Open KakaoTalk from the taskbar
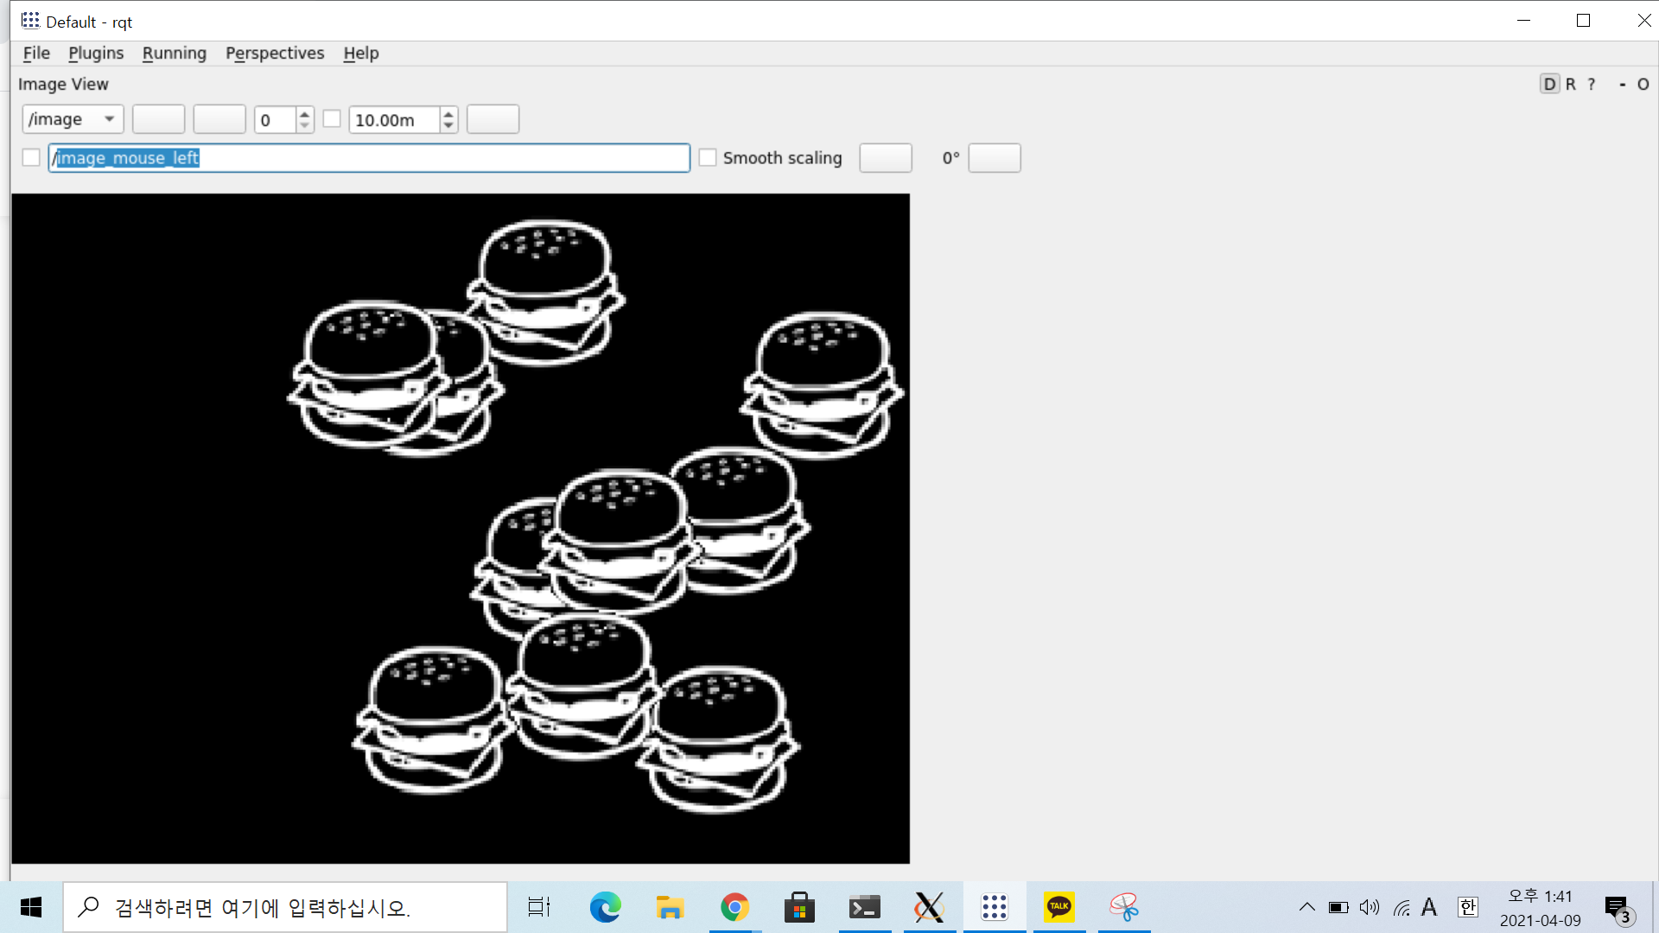This screenshot has height=933, width=1659. pyautogui.click(x=1059, y=907)
